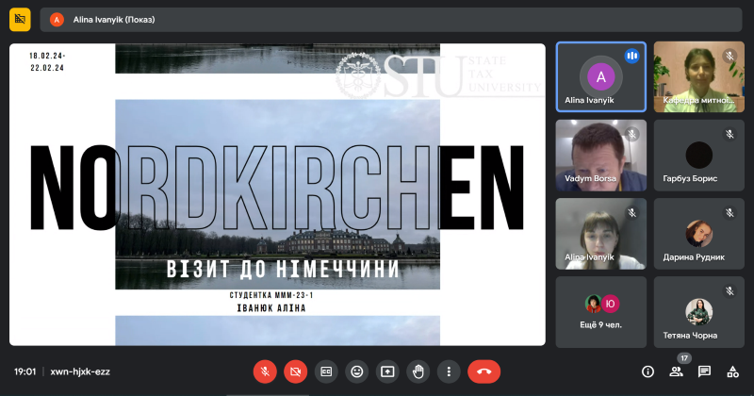Unmute the microphone button
Image resolution: width=754 pixels, height=396 pixels.
(265, 371)
